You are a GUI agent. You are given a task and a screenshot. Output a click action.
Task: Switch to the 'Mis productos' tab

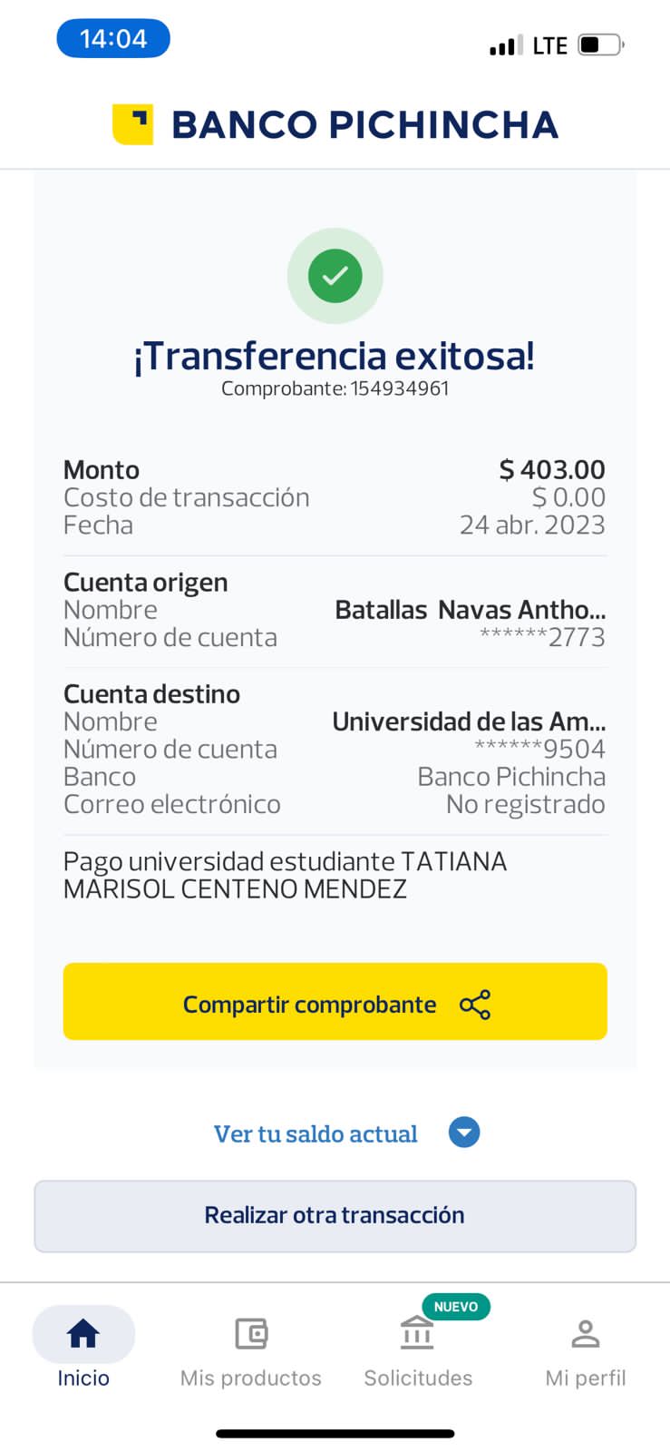pos(251,1378)
